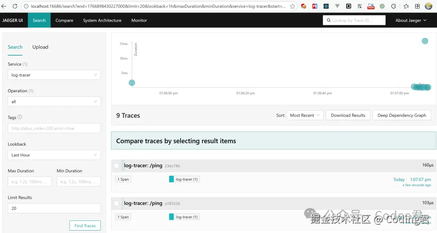
Task: Click the 103µs duration label
Action: pyautogui.click(x=428, y=203)
